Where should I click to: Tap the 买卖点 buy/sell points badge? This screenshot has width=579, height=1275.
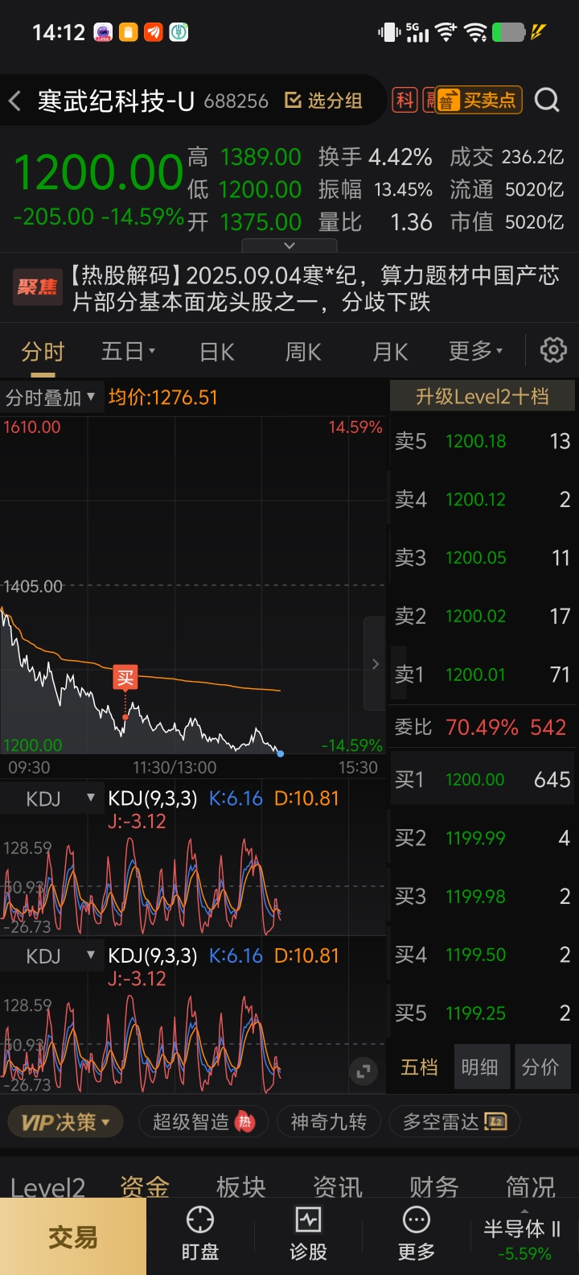(x=479, y=100)
